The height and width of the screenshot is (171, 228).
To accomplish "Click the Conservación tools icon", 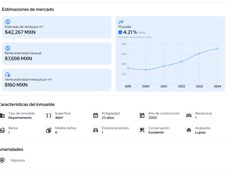I will 142,130.
